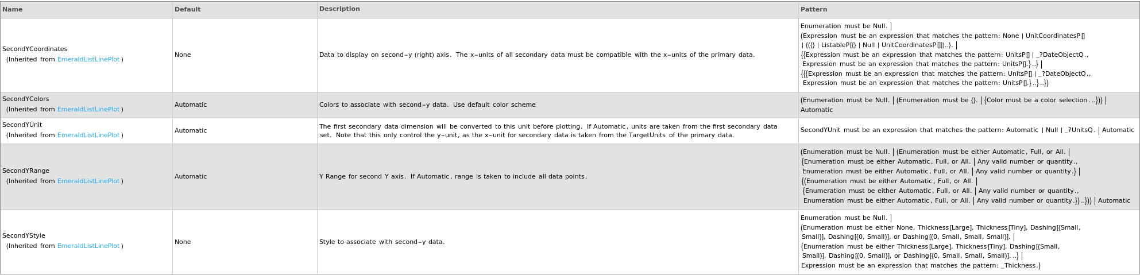Select the Automatic default value for SecondYRange

click(x=191, y=177)
